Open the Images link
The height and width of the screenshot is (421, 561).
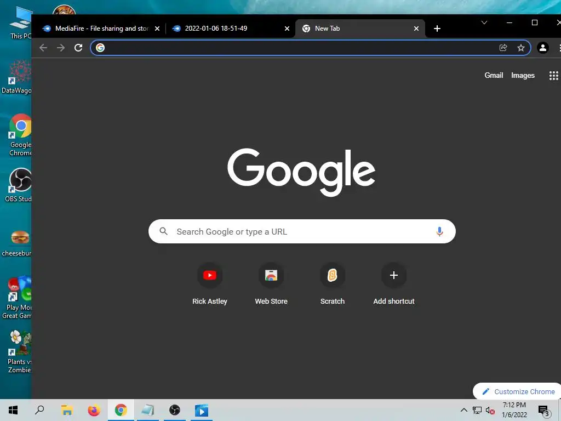pos(523,75)
